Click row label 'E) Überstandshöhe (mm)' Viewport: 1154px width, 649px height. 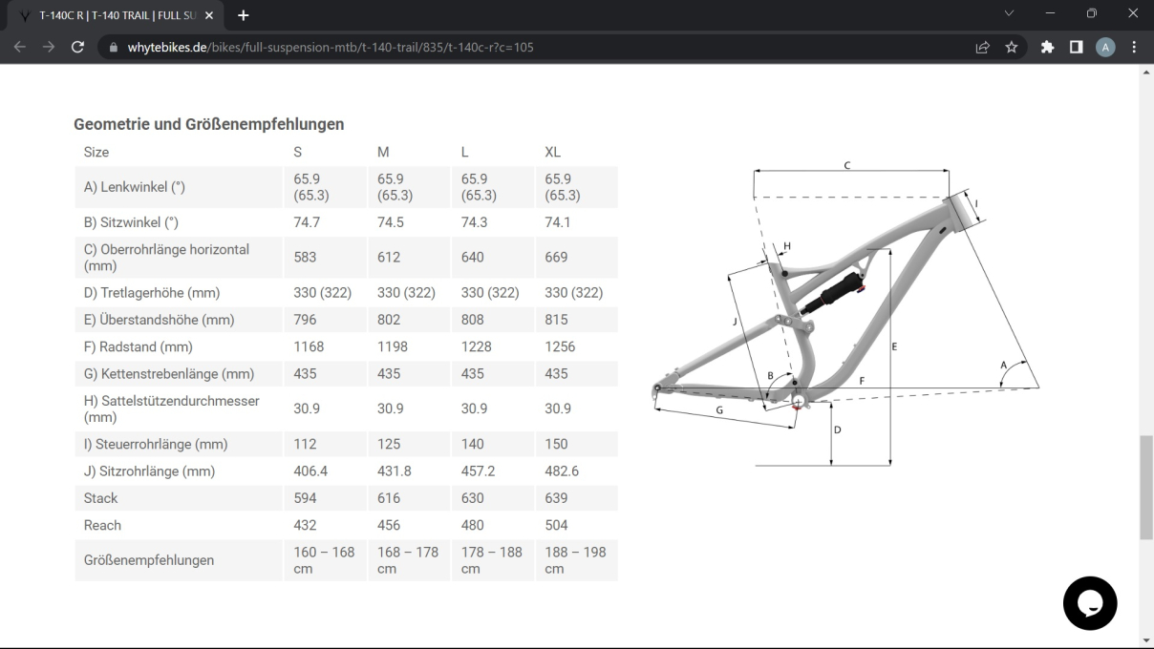[159, 320]
